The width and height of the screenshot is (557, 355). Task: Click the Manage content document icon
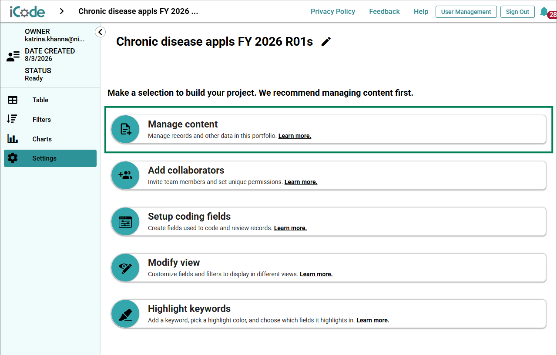(x=125, y=129)
